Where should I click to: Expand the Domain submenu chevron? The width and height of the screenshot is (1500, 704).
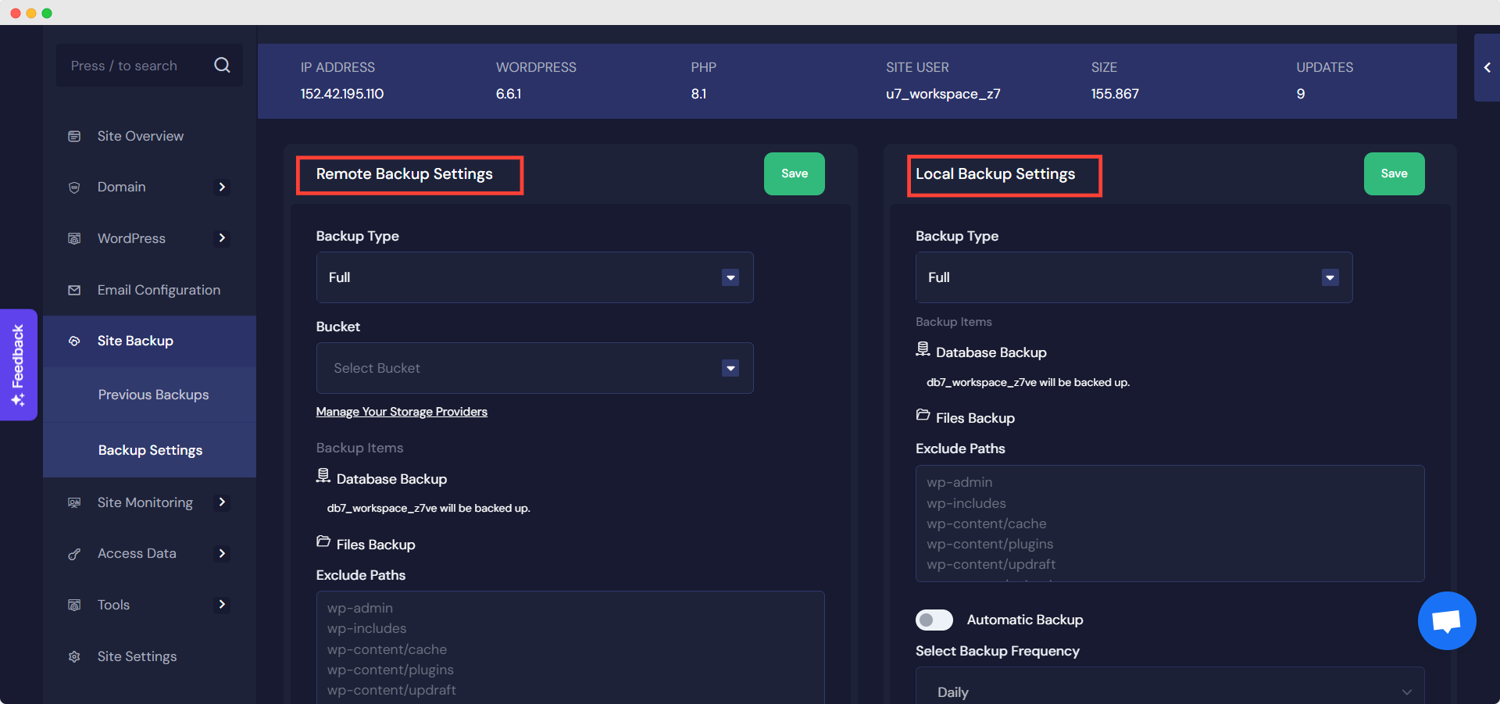tap(222, 187)
